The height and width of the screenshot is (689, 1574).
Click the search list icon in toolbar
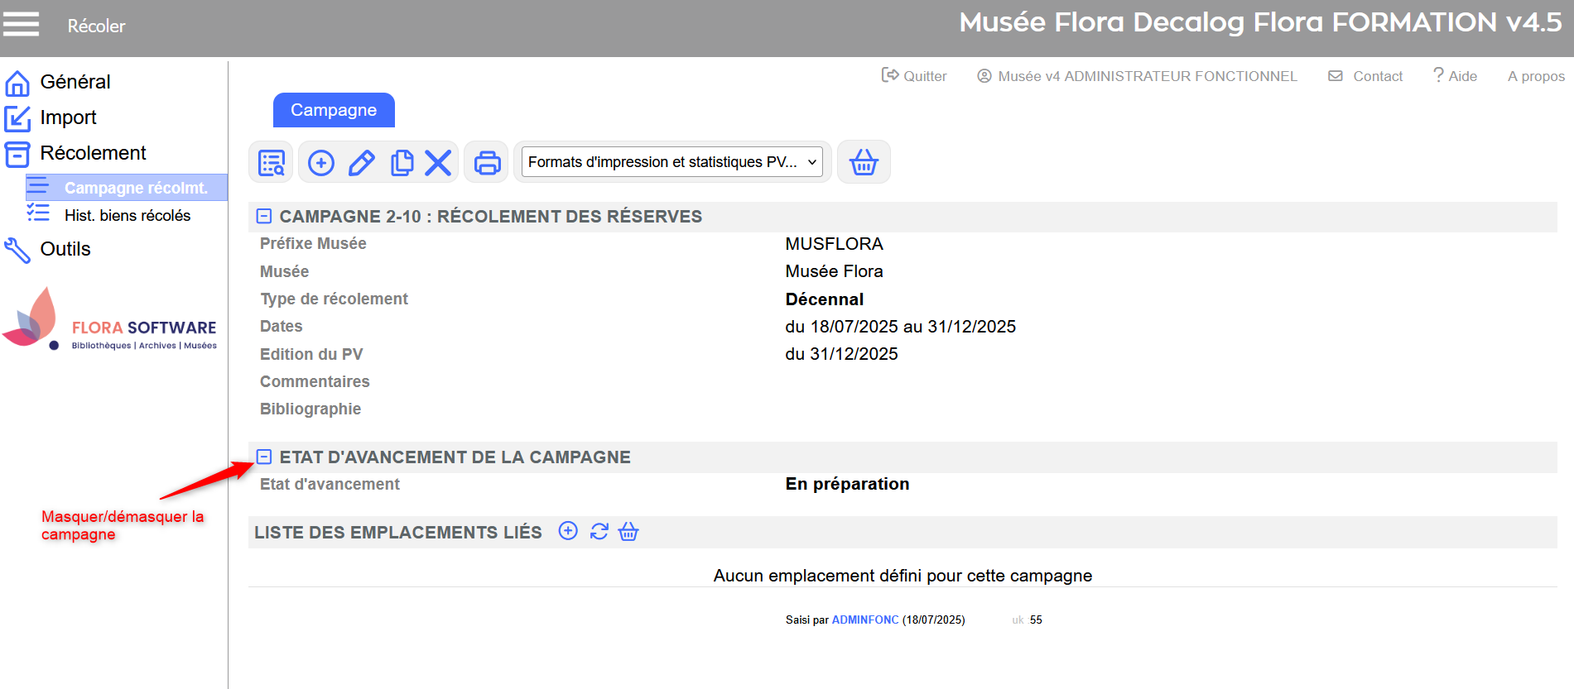tap(272, 163)
